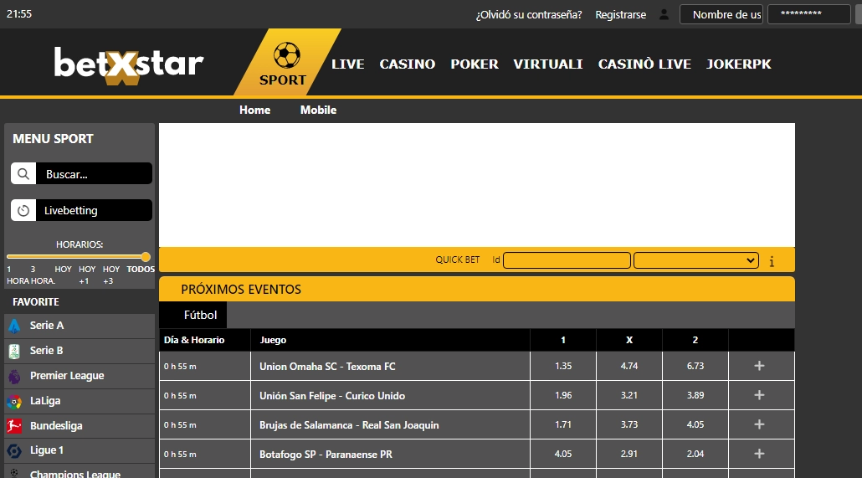Pick odds 2.04 for Paranaense PR

point(695,454)
